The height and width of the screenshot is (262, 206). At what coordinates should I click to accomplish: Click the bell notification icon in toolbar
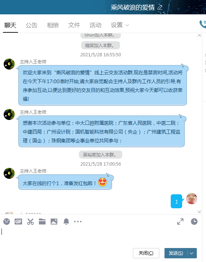pyautogui.click(x=66, y=222)
